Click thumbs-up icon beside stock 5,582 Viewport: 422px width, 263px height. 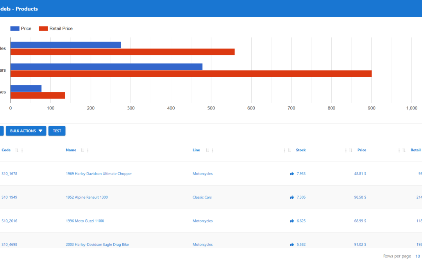[x=292, y=244]
